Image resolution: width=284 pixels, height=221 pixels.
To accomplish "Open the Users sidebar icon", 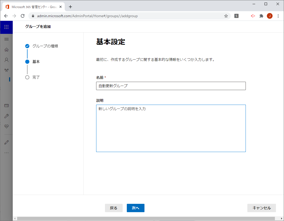I will [x=6, y=60].
